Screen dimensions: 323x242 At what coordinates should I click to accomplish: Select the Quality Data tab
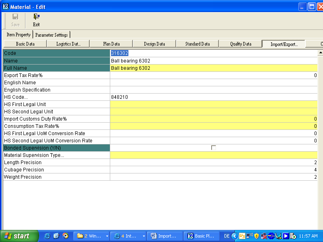coord(241,44)
